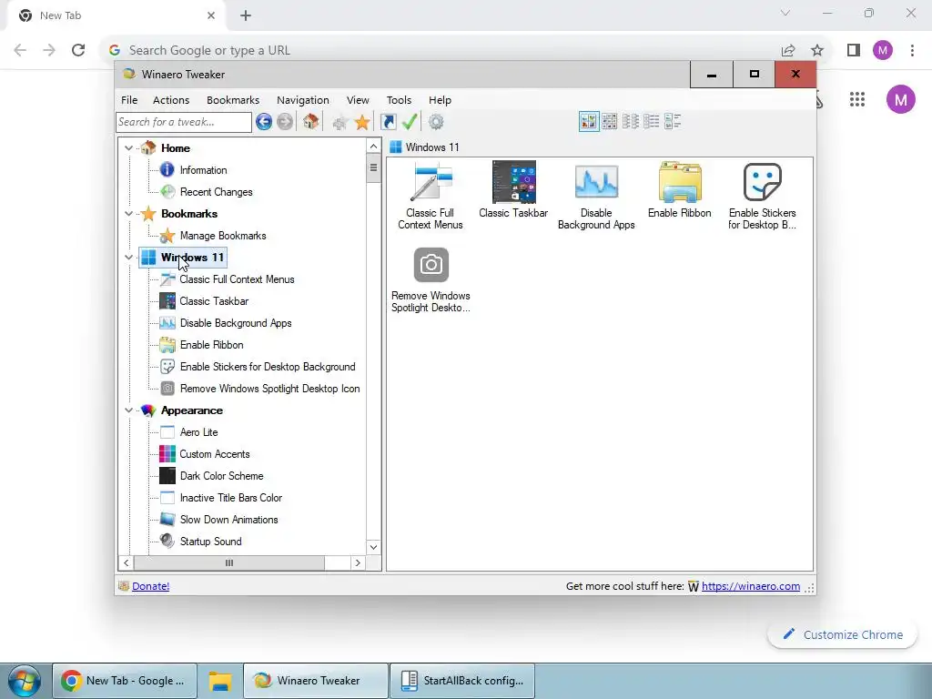Open a new Chrome tab with plus button
This screenshot has width=932, height=699.
(246, 15)
